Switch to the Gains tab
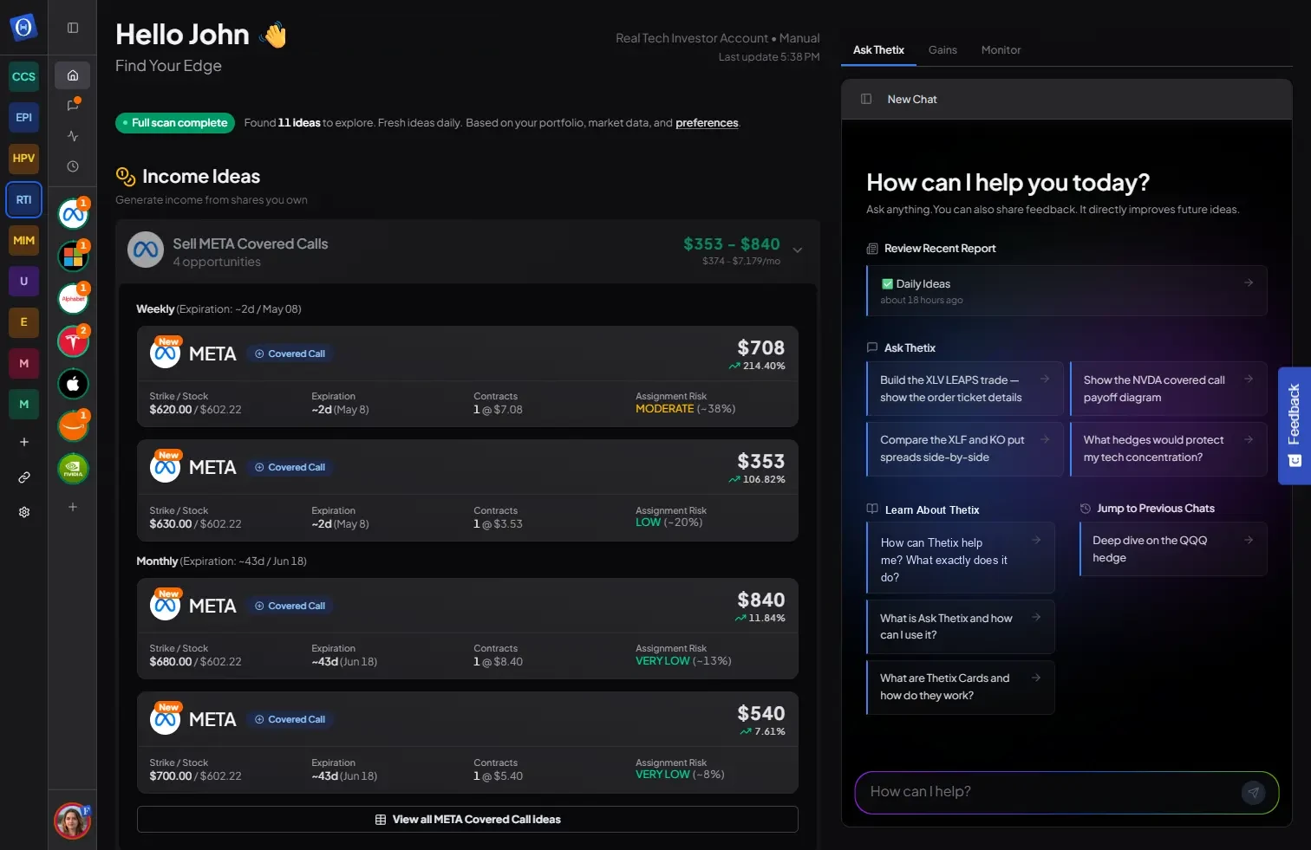The width and height of the screenshot is (1311, 850). pyautogui.click(x=942, y=50)
